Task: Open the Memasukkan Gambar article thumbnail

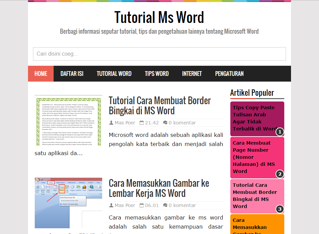Action: pyautogui.click(x=68, y=203)
